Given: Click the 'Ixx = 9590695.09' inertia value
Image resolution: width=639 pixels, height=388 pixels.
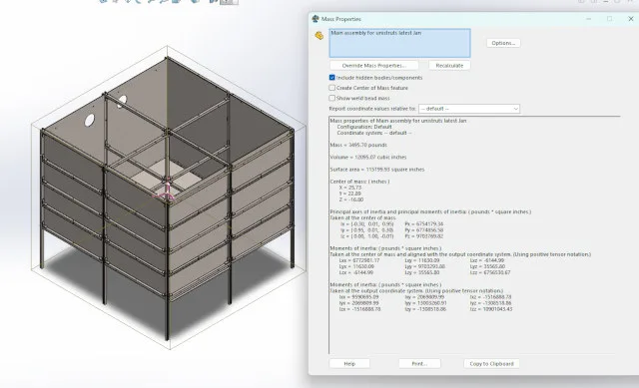Looking at the screenshot, I should click(x=358, y=297).
